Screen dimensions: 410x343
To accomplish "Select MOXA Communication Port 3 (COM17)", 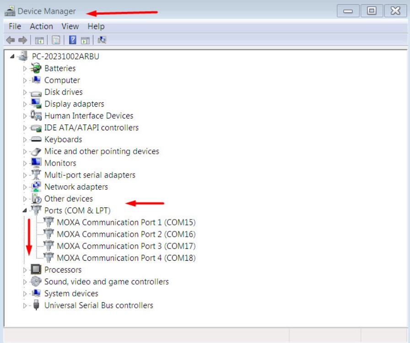I will pos(126,246).
